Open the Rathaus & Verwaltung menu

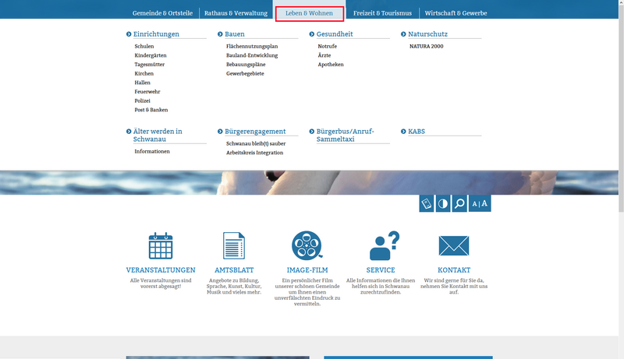tap(234, 13)
